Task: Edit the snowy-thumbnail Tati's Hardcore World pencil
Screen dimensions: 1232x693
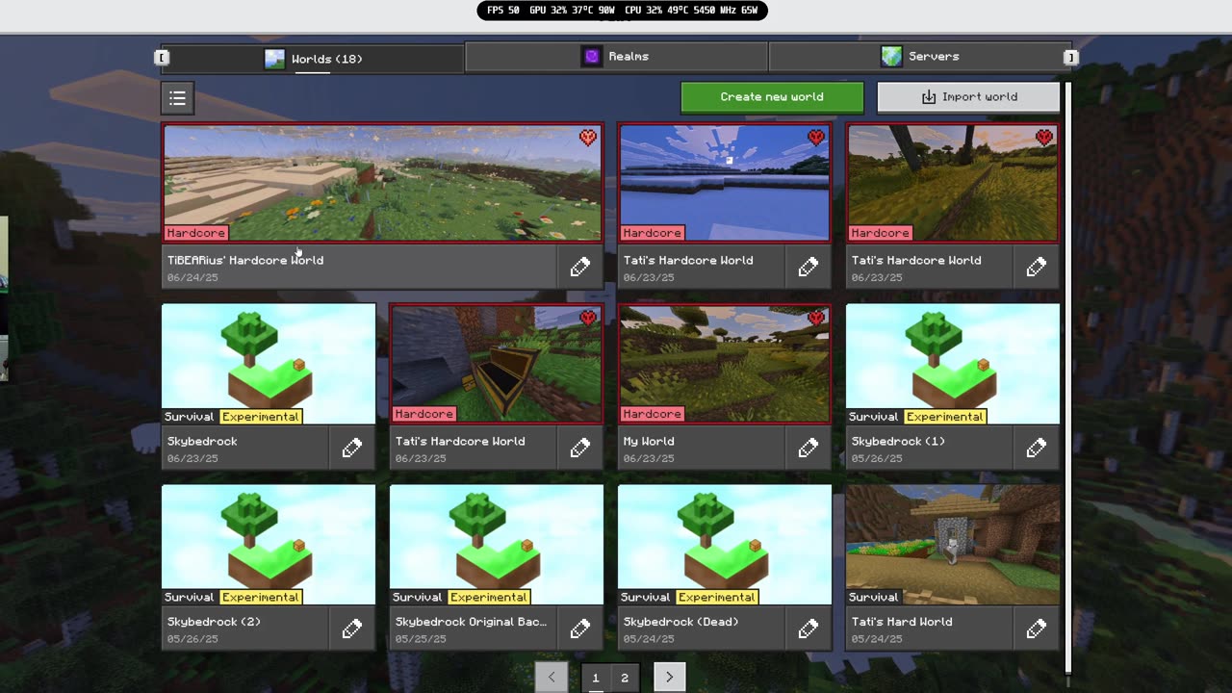Action: (808, 267)
